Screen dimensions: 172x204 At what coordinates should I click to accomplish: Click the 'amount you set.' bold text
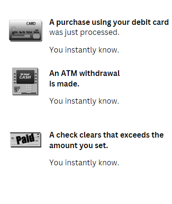pos(79,146)
